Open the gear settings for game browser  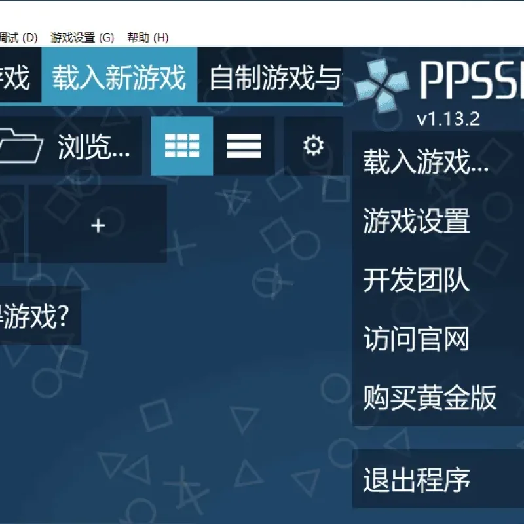coord(314,145)
